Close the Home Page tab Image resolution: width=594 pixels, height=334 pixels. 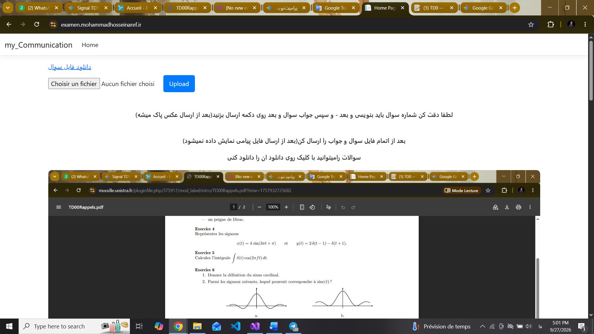tap(402, 8)
